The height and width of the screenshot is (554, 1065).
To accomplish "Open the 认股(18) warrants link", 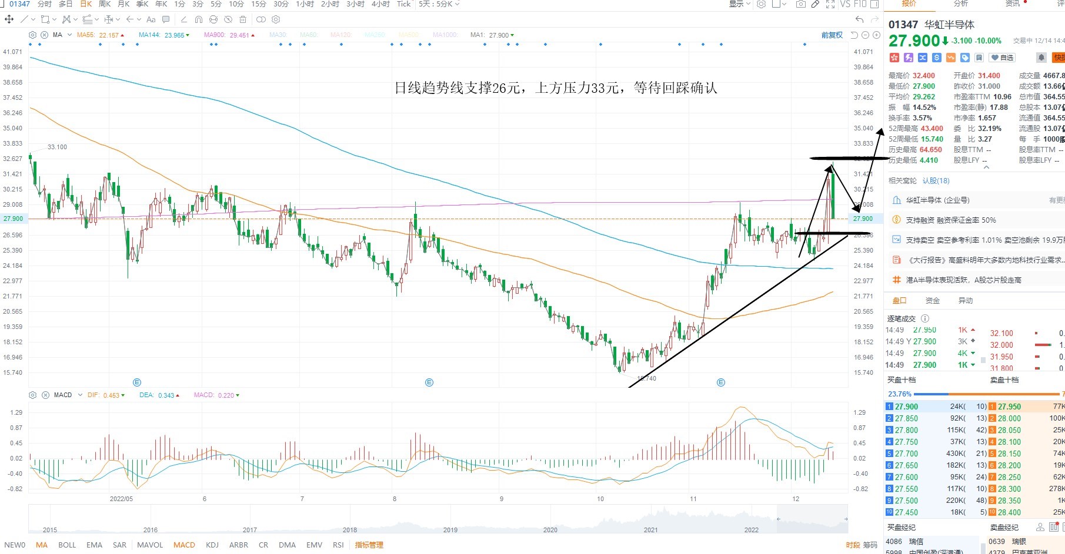I will (936, 181).
